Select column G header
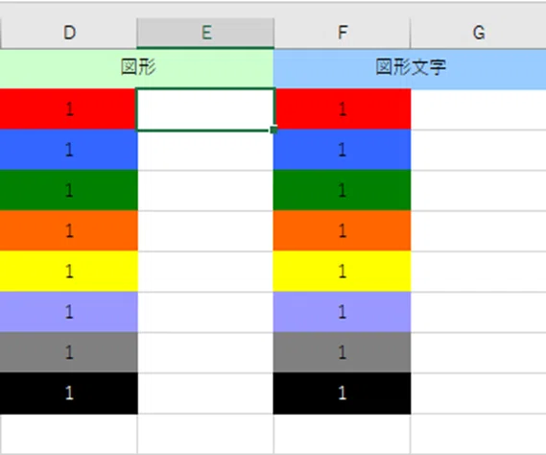 479,33
